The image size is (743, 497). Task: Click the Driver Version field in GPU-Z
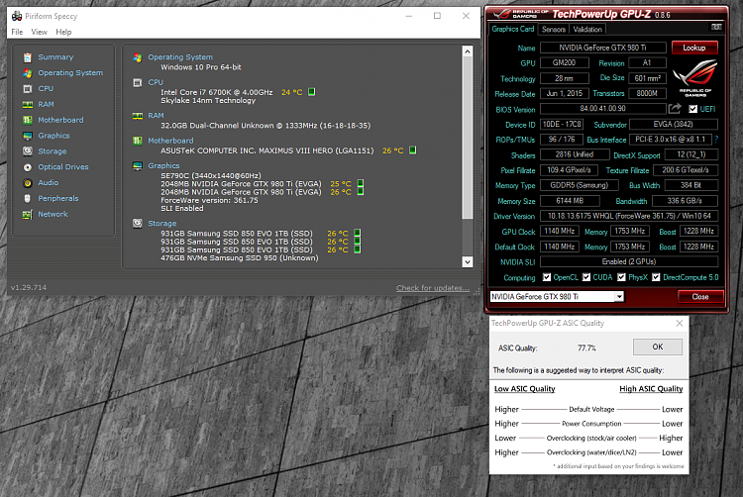point(629,216)
